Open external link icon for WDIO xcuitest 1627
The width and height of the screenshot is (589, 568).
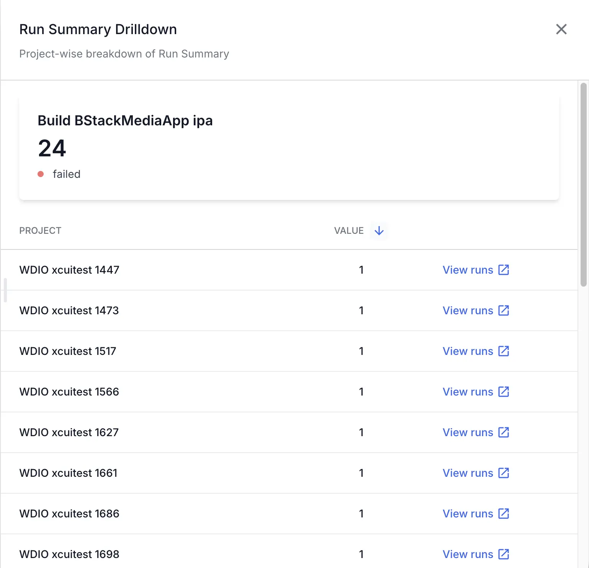(504, 432)
